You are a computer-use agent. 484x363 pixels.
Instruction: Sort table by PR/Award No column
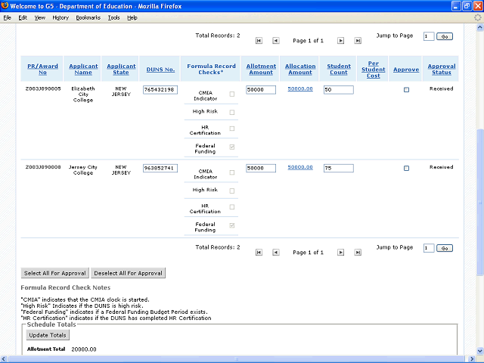42,69
